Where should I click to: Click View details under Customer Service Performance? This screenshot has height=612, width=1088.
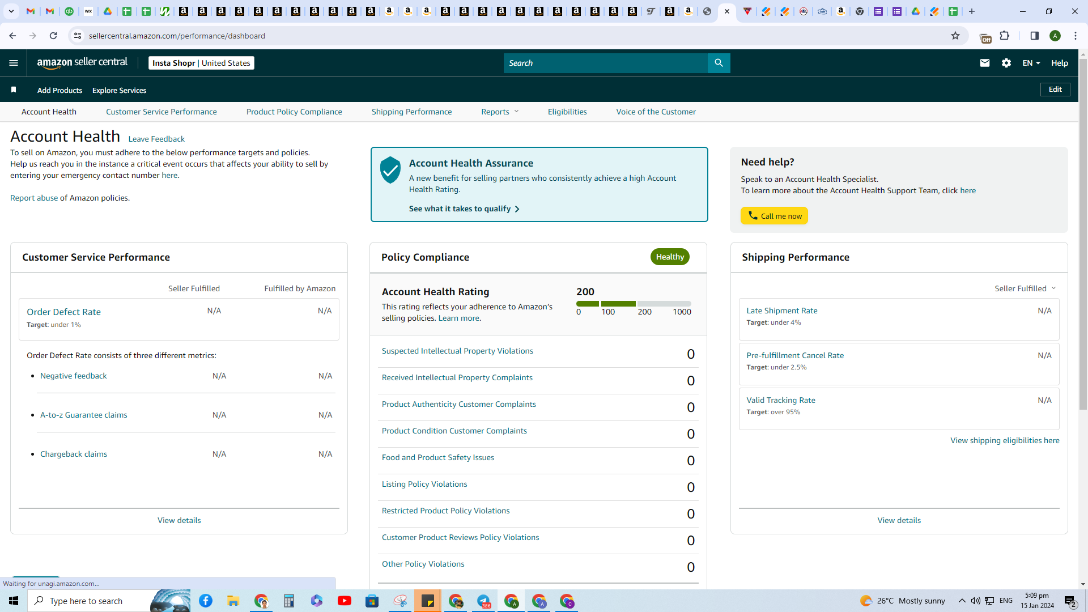[x=179, y=520]
